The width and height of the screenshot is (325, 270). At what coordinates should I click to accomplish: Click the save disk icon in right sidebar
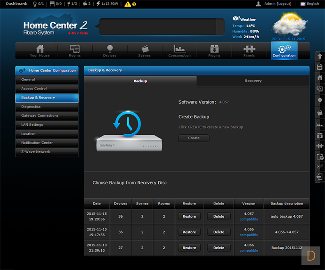(x=320, y=67)
